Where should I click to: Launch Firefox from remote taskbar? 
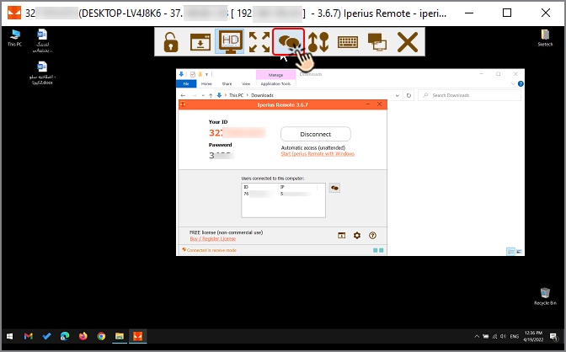click(83, 336)
